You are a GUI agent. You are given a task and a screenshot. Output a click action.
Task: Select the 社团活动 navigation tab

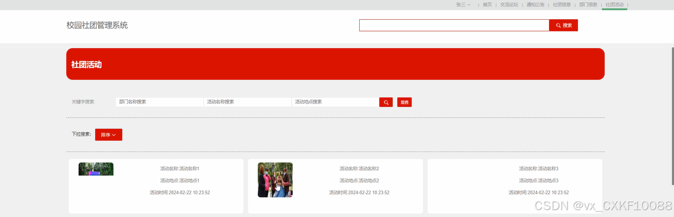click(615, 4)
